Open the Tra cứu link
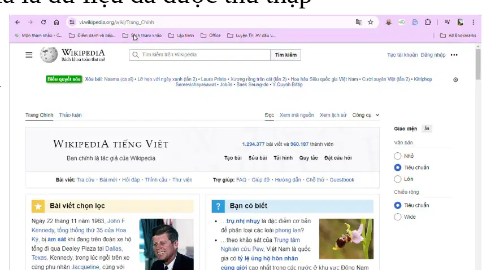The image size is (482, 270). pyautogui.click(x=85, y=180)
